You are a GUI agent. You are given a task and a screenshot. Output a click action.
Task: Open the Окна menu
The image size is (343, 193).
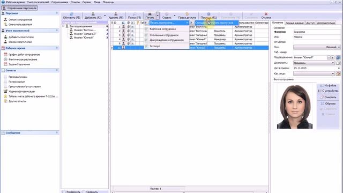click(x=97, y=2)
